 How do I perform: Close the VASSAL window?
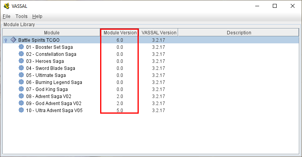click(293, 6)
